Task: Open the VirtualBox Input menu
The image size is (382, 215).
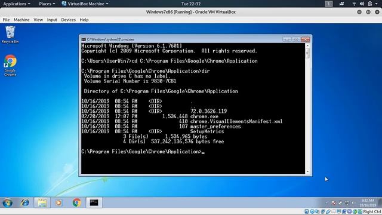Action: (52, 20)
